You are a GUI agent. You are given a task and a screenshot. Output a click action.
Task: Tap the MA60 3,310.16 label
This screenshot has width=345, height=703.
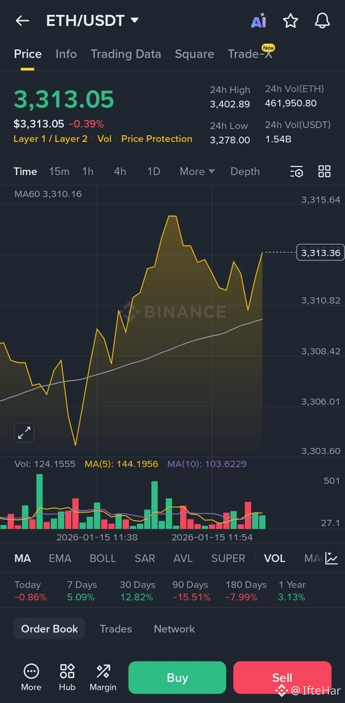coord(48,194)
